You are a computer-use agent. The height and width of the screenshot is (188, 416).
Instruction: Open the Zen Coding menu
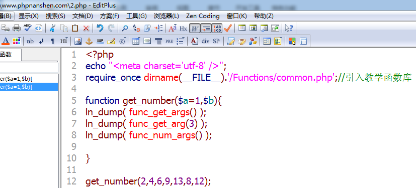[x=203, y=16]
